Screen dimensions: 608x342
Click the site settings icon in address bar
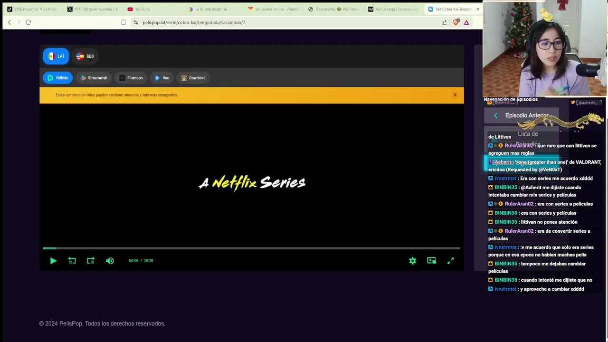tap(136, 22)
